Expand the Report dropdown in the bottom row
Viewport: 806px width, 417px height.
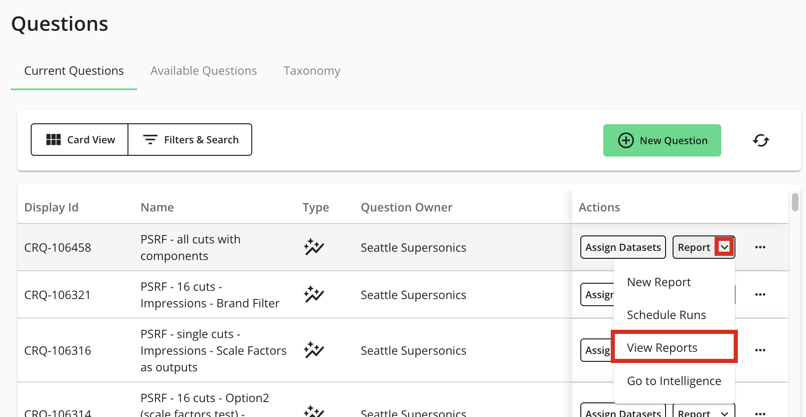tap(724, 413)
